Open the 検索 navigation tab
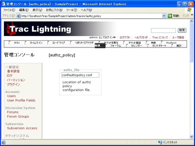 (153, 43)
